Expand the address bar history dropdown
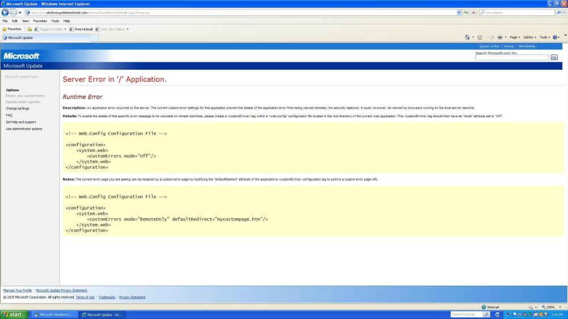Screen dimensions: 568x319 point(460,12)
